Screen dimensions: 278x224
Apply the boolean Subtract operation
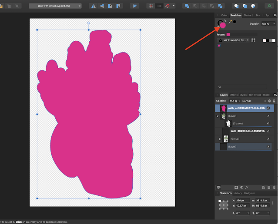pos(195,6)
